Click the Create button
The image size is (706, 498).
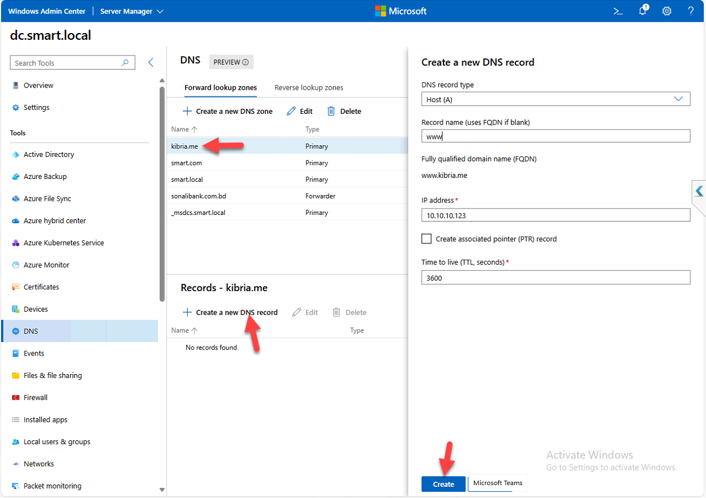point(444,484)
